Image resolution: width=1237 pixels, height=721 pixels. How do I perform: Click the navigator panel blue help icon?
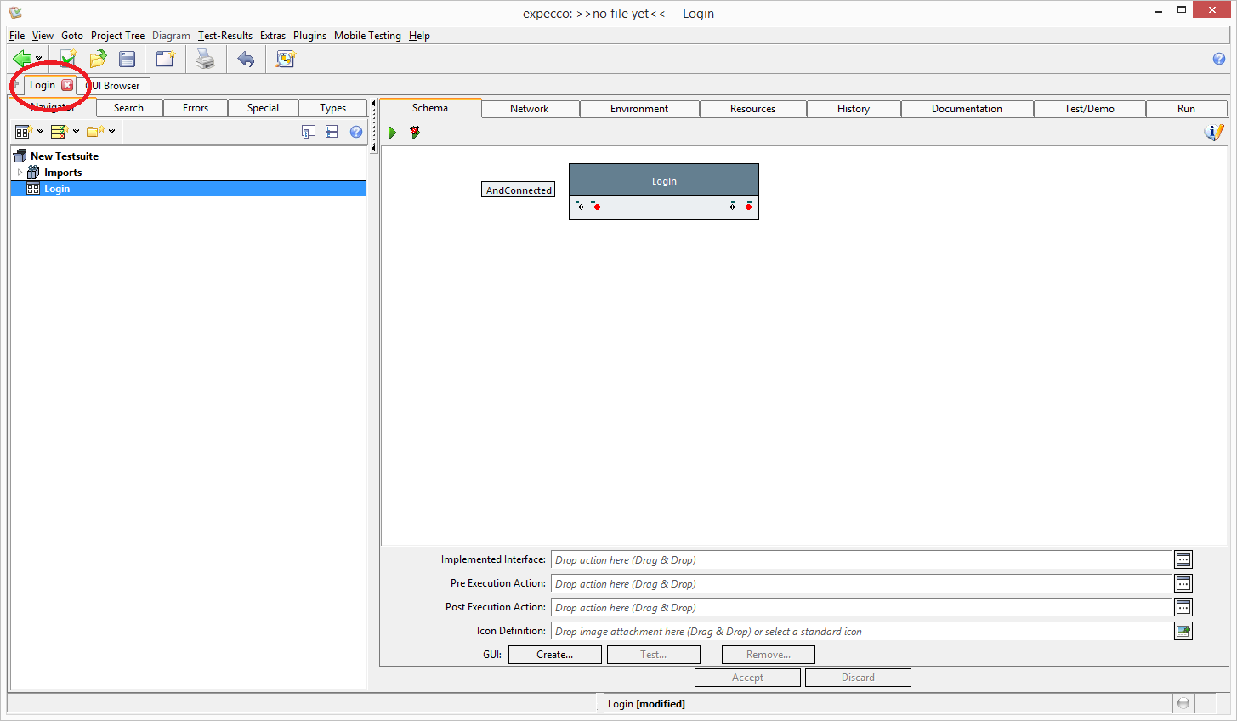(356, 132)
